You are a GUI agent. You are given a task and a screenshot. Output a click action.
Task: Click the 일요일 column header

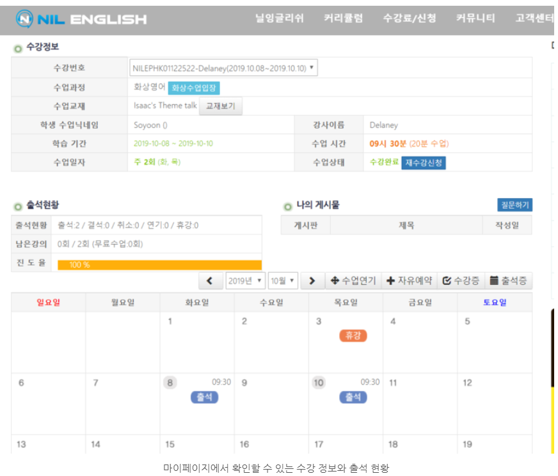point(49,302)
